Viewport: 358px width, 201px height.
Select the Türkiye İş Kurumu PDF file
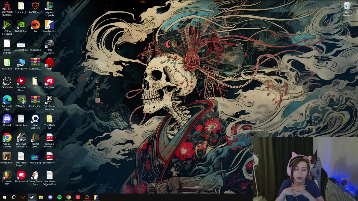(50, 140)
